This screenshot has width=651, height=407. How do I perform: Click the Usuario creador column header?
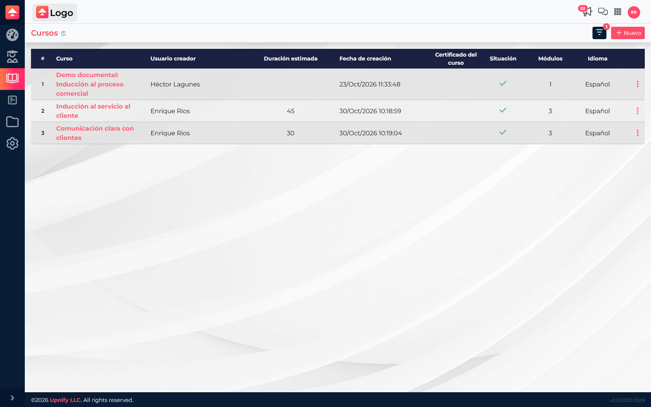pyautogui.click(x=173, y=59)
